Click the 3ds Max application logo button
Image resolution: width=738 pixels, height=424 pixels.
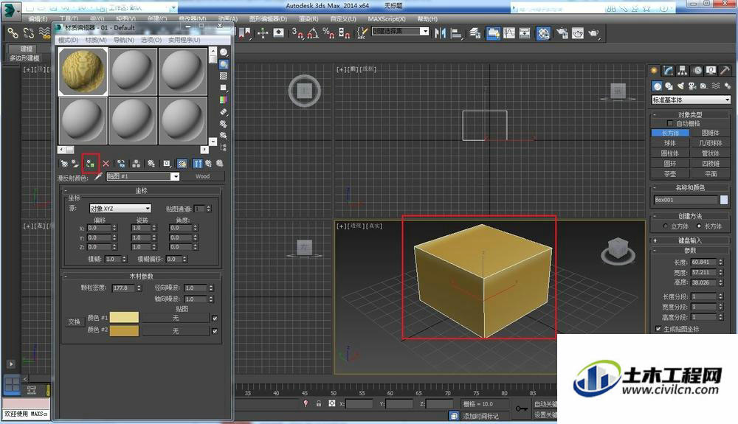pos(10,10)
